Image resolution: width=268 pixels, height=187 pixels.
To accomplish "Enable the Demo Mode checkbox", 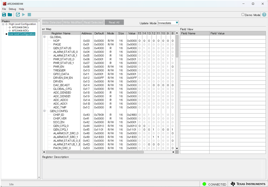I will pos(243,15).
